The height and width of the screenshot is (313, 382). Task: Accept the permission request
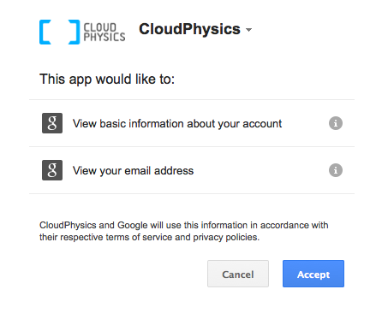(x=313, y=274)
